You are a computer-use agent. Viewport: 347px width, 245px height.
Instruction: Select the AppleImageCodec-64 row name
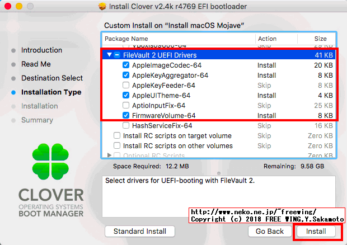point(167,65)
